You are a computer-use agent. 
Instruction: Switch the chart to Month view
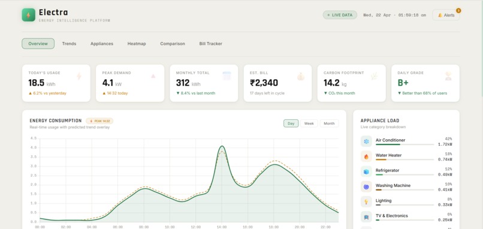(329, 123)
